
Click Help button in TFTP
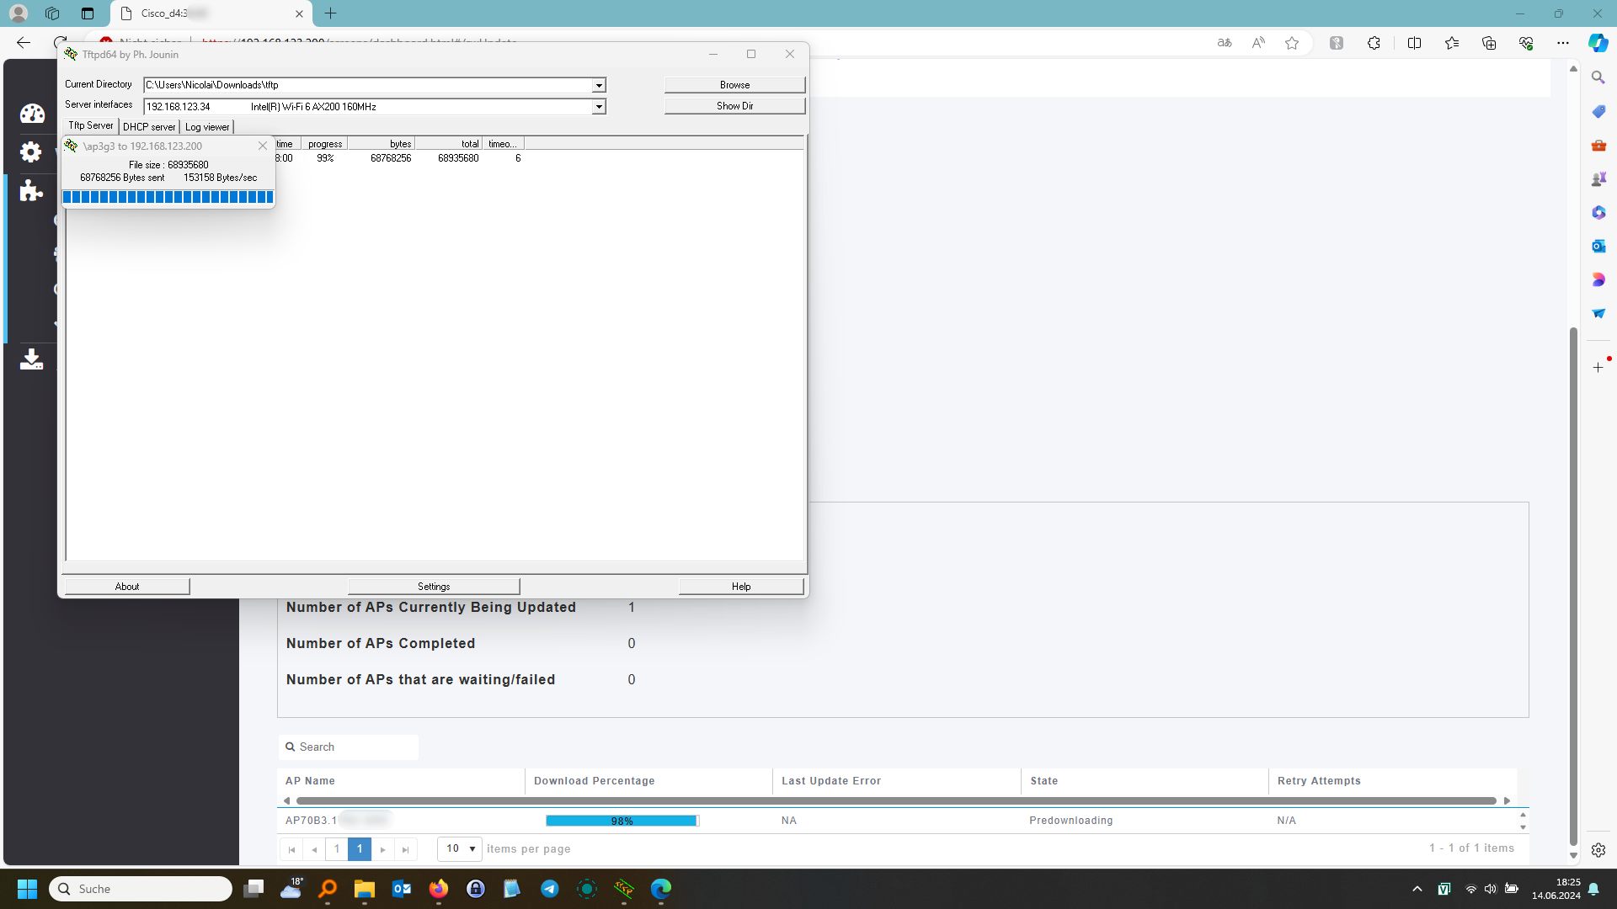[741, 586]
